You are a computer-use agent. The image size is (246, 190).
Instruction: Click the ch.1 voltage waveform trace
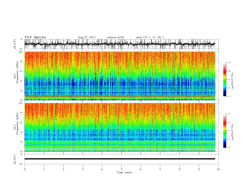[x=120, y=44]
